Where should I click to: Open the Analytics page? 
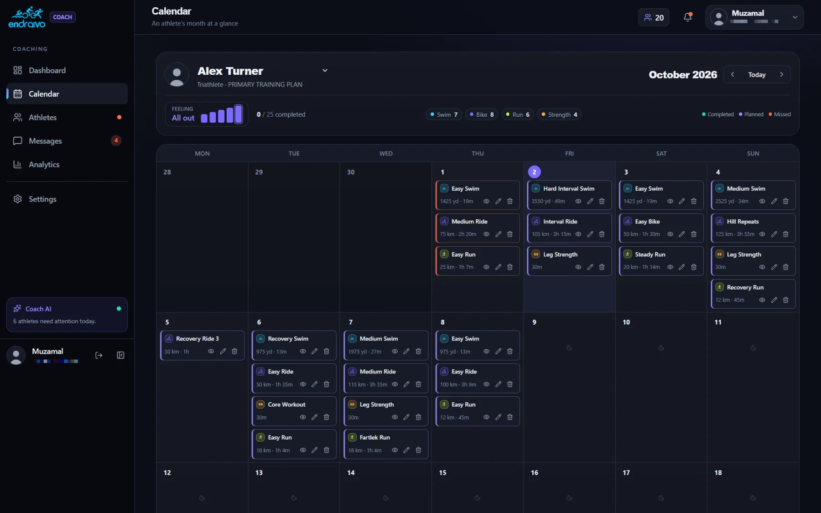pos(67,164)
